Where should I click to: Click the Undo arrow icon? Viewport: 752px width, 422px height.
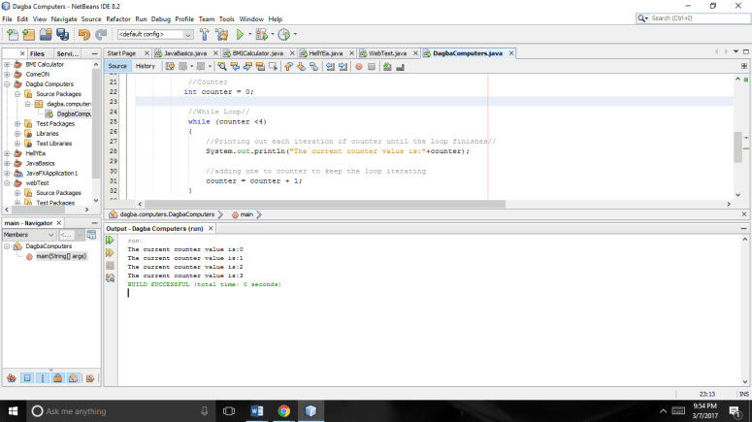point(83,34)
